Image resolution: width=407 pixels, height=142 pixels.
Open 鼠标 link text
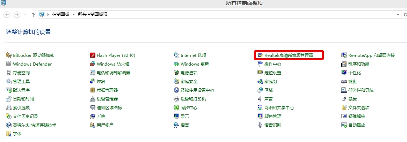point(353,99)
